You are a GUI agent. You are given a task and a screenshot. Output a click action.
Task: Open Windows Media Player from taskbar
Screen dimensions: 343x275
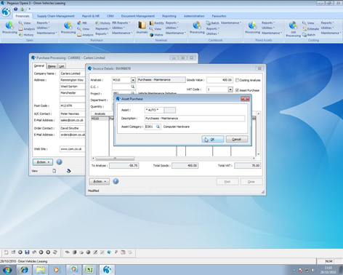(x=57, y=270)
